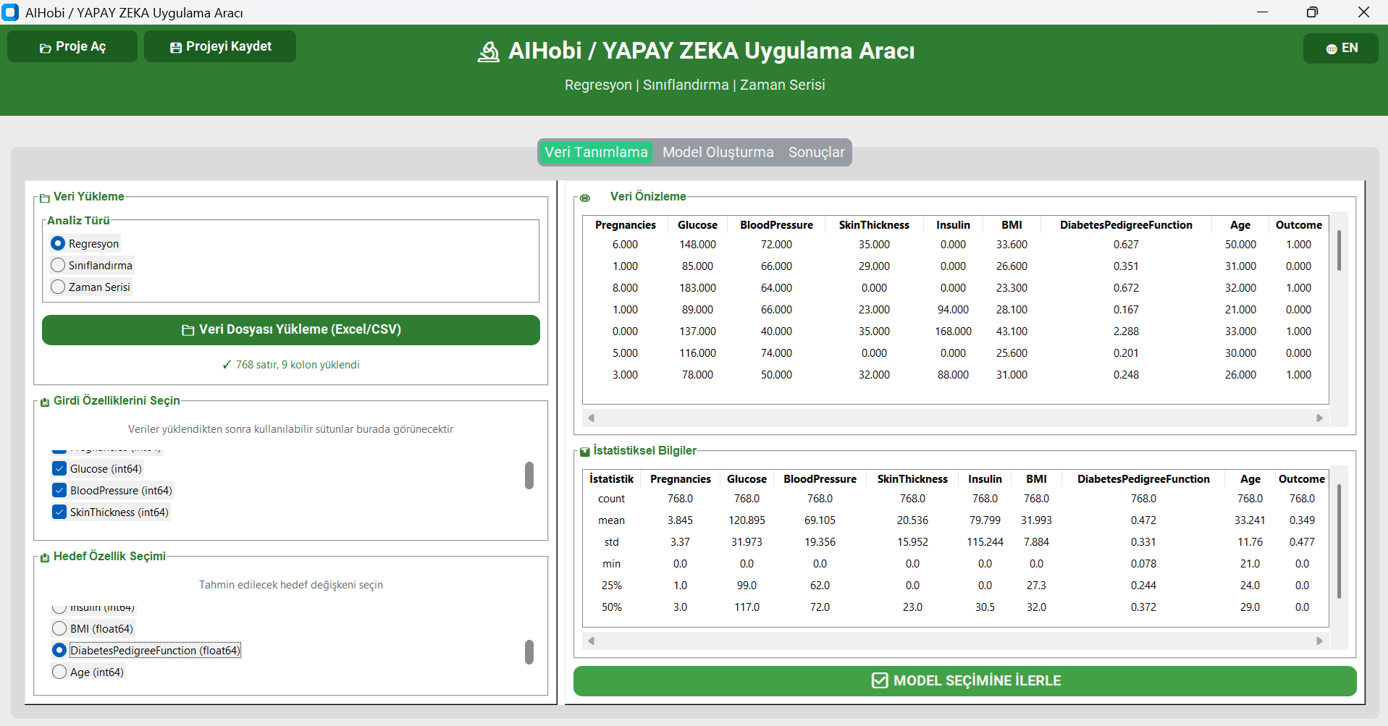1388x726 pixels.
Task: Click the folder icon beside Veri Yükleme
Action: (44, 198)
